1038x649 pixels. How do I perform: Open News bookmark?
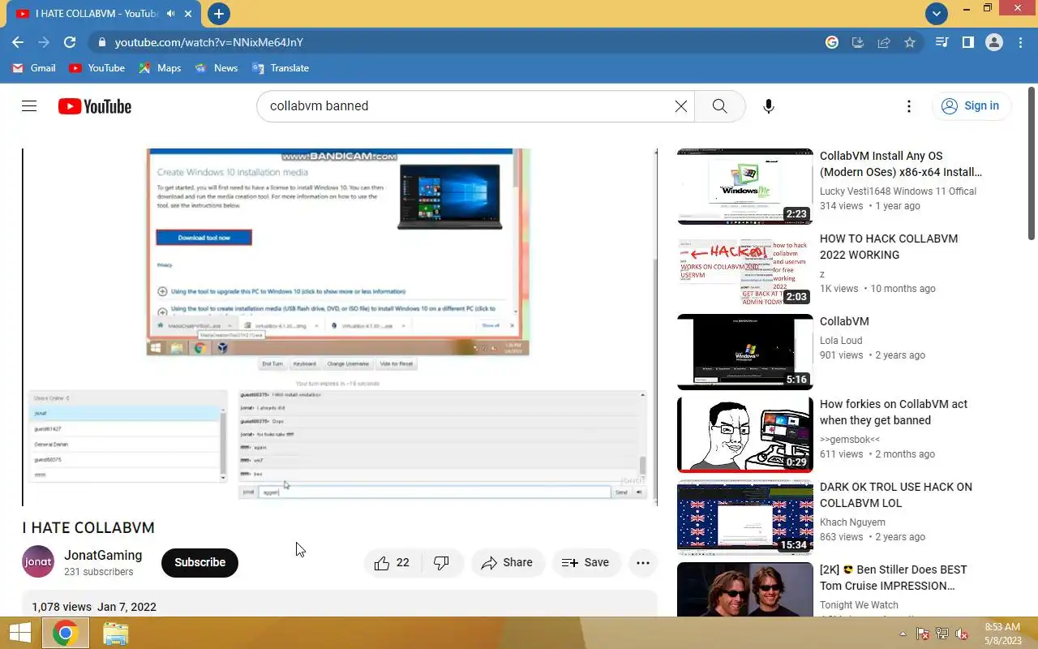pos(217,68)
